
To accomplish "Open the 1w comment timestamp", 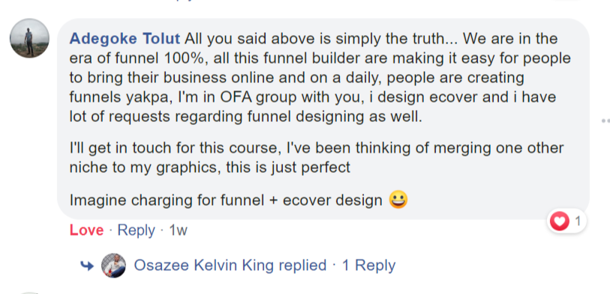I will 178,230.
